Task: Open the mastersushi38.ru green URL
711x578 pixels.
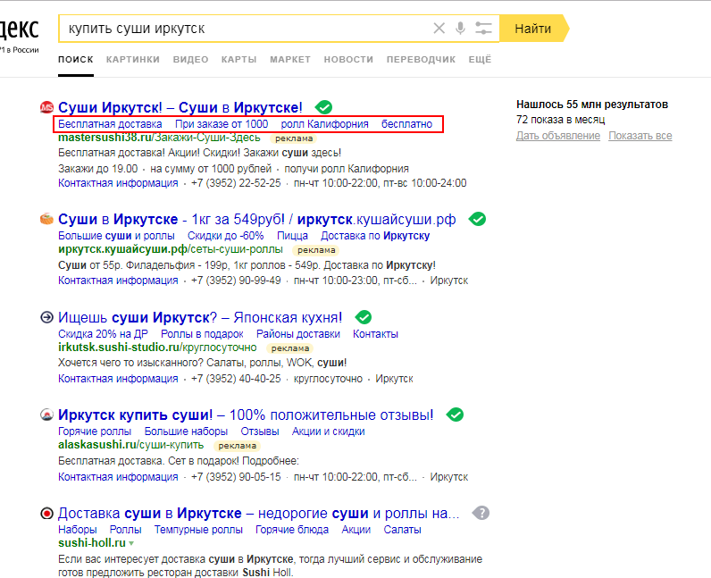Action: pos(159,138)
